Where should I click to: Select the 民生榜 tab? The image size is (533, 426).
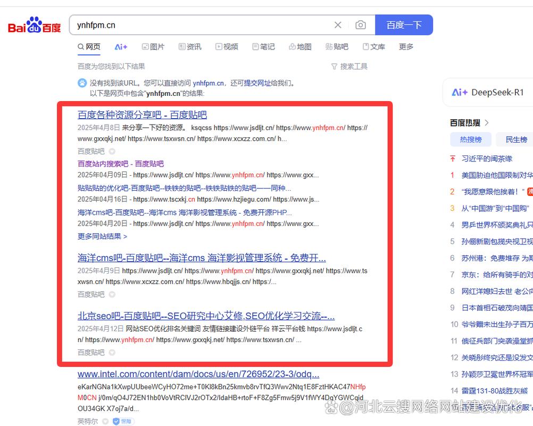point(516,139)
